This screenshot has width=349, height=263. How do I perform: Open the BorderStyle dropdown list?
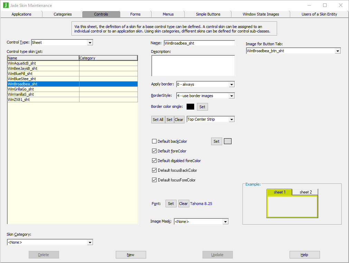tap(232, 96)
